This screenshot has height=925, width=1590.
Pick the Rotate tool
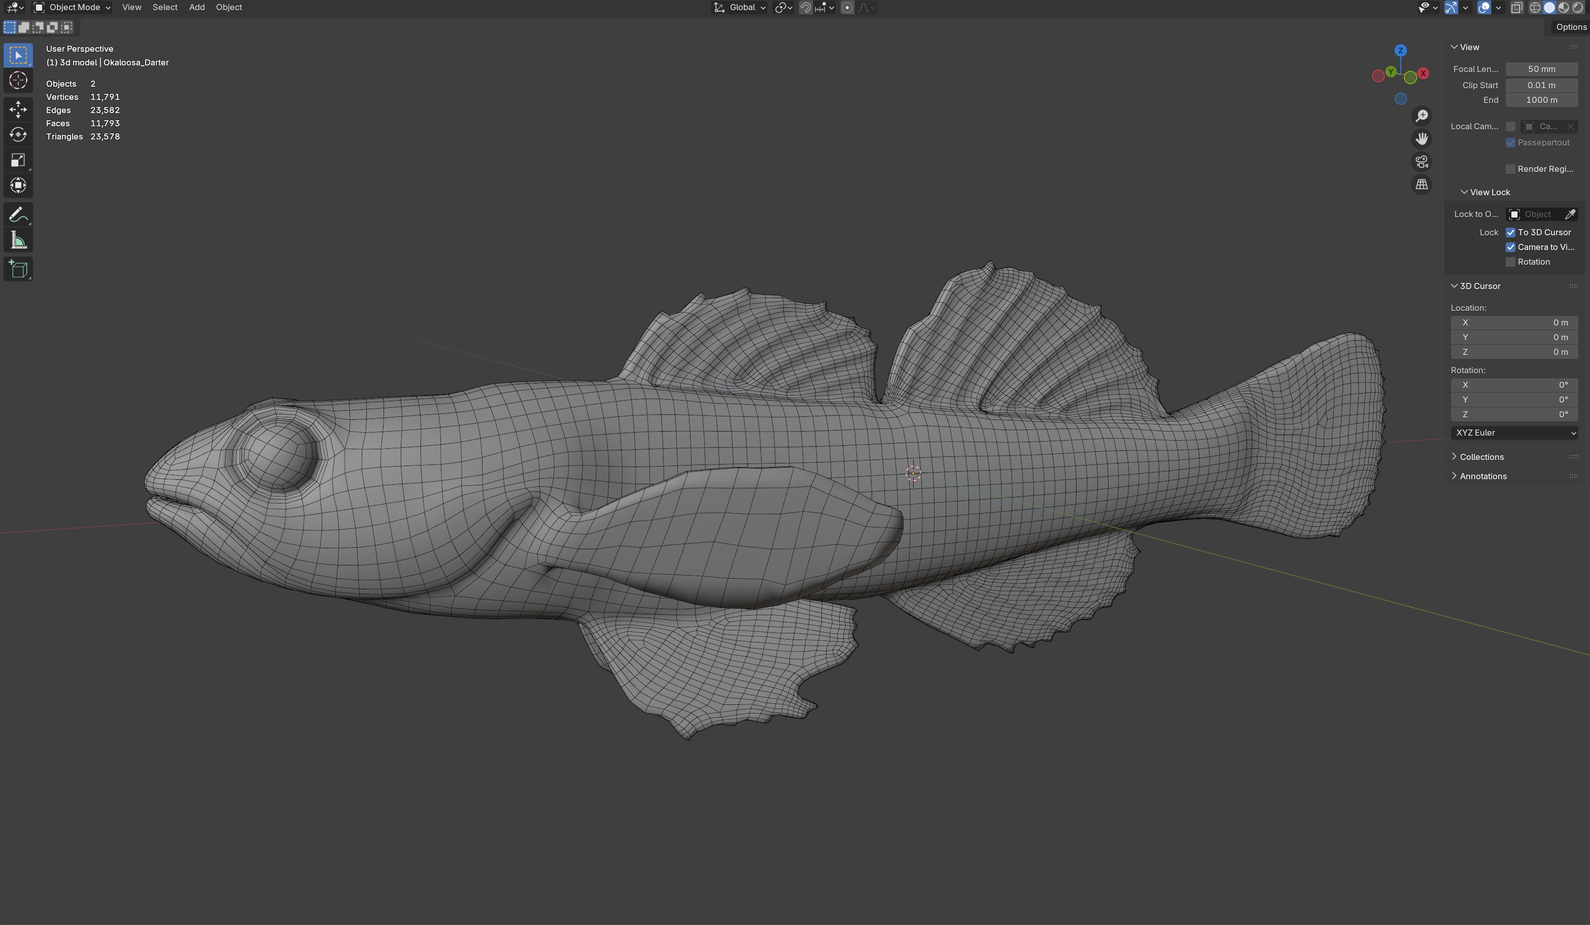(18, 135)
